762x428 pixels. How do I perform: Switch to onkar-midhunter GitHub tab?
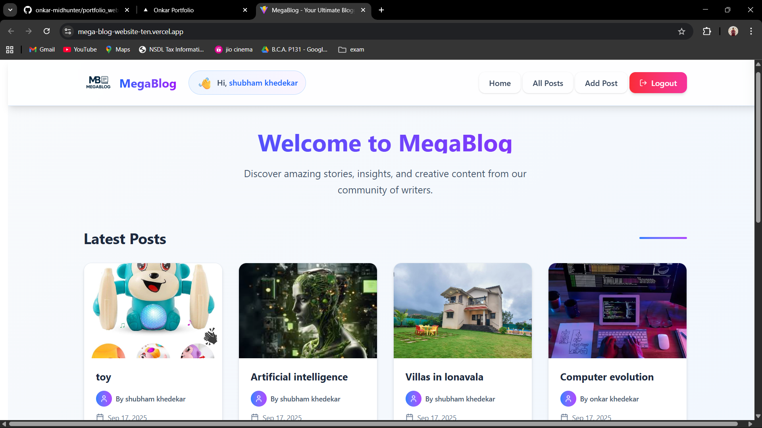point(75,10)
